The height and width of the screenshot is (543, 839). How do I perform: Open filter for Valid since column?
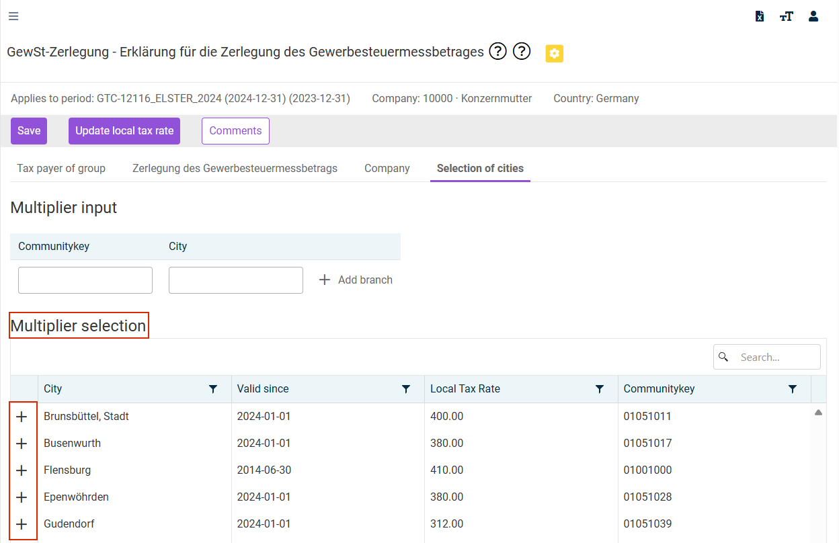coord(406,389)
